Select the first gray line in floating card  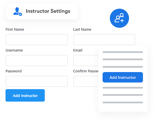pyautogui.click(x=123, y=52)
